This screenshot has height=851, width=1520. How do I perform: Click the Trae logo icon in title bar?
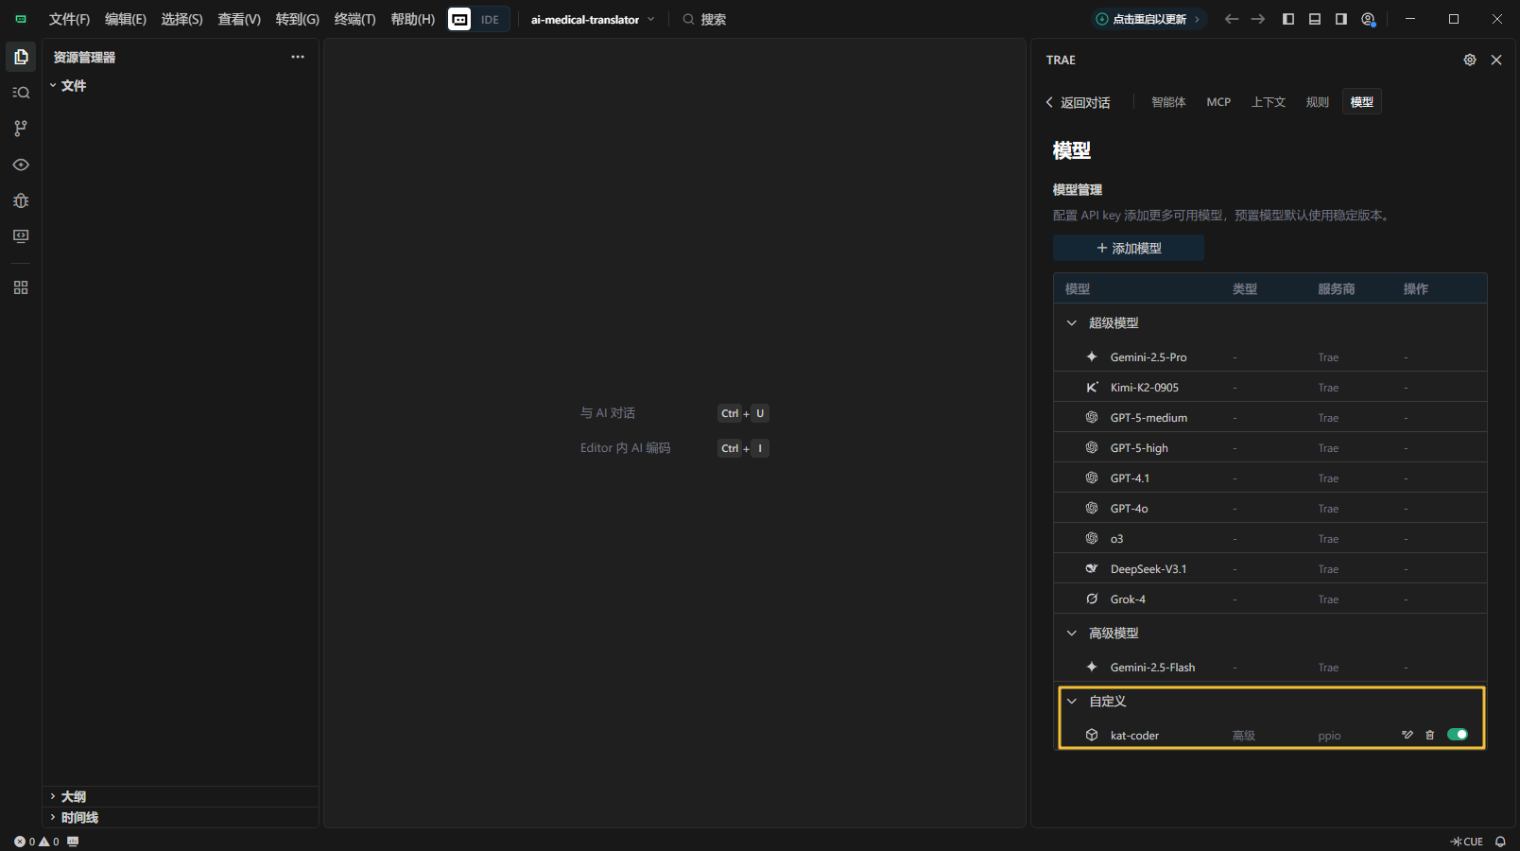[x=21, y=19]
